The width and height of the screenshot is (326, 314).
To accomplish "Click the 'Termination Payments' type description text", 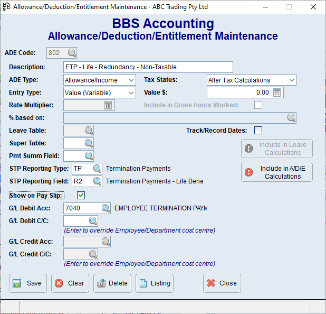I will coord(138,169).
